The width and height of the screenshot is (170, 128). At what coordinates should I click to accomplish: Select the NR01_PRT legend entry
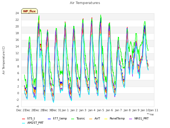coord(139,118)
